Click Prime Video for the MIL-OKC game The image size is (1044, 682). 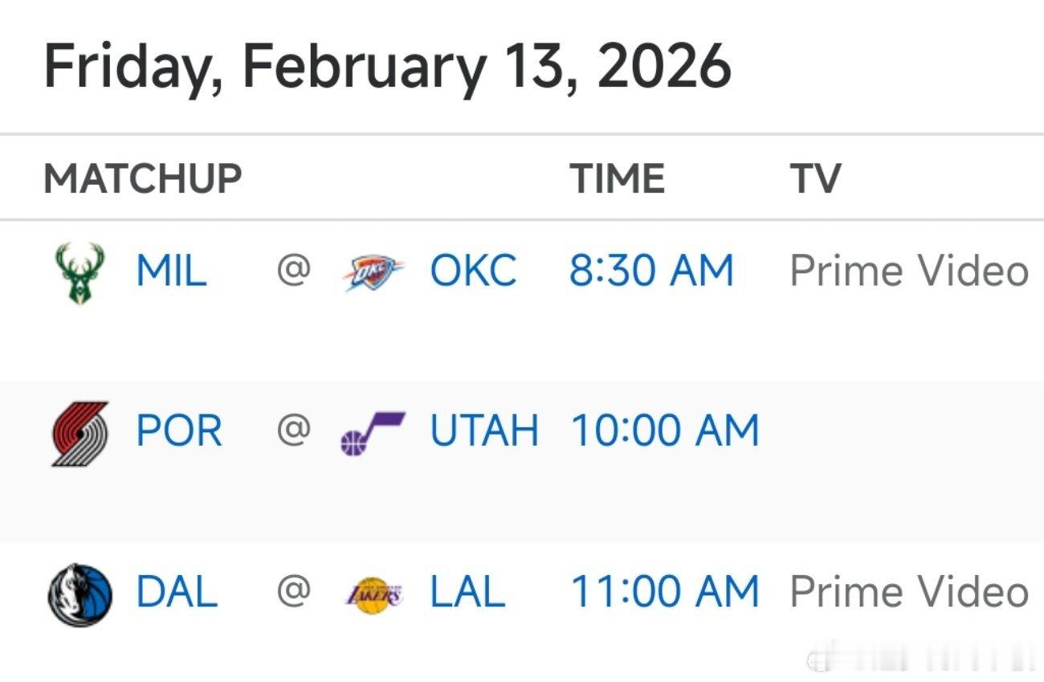[909, 272]
